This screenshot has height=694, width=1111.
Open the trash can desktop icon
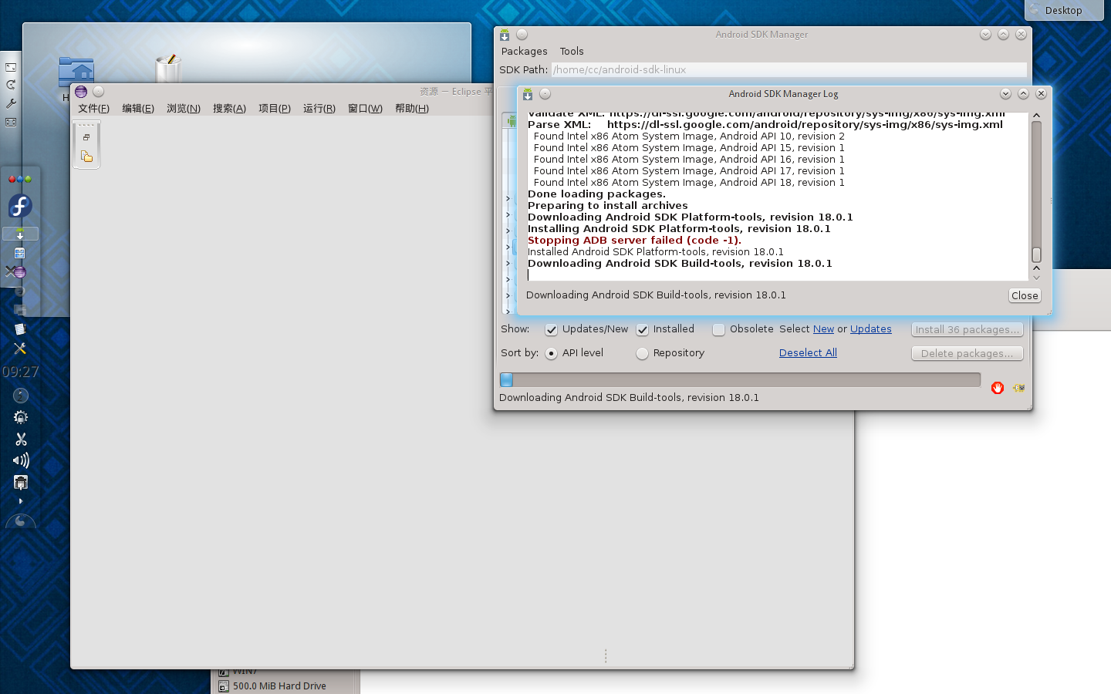167,68
